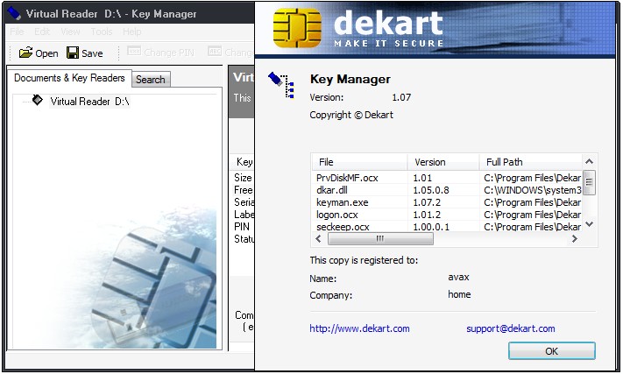Click registered company home
The height and width of the screenshot is (374, 623).
[459, 294]
